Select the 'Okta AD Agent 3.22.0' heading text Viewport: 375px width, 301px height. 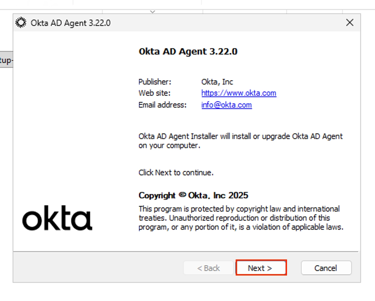(x=188, y=51)
